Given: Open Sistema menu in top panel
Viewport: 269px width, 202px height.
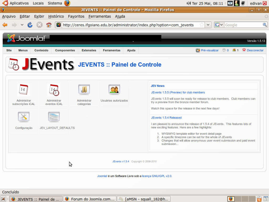Looking at the screenshot, I should click(x=55, y=3).
